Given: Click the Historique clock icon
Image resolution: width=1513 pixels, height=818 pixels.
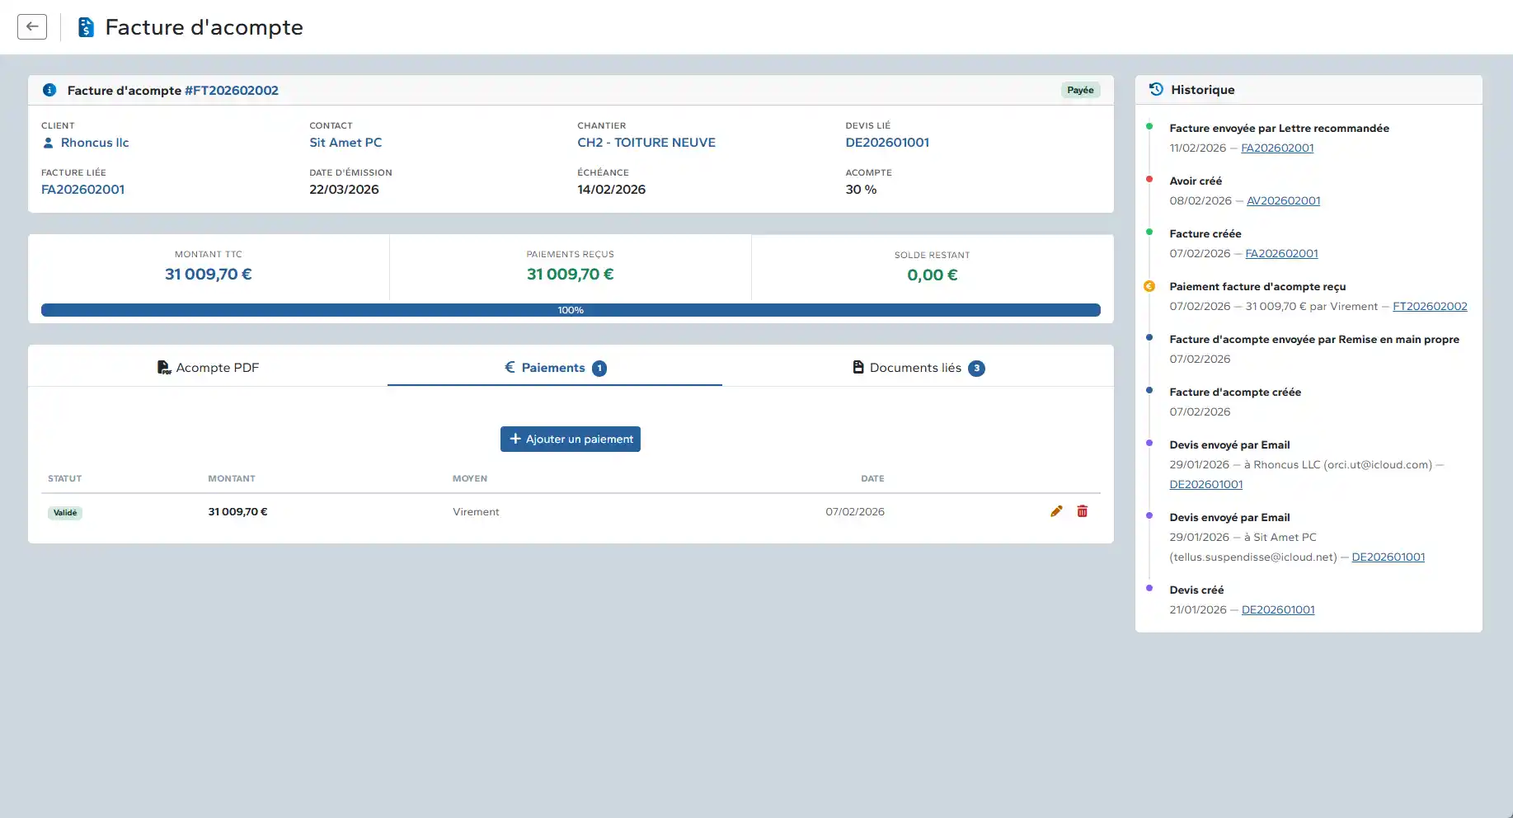Looking at the screenshot, I should point(1156,89).
